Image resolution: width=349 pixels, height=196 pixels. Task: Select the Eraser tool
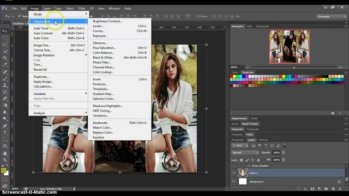pyautogui.click(x=5, y=99)
